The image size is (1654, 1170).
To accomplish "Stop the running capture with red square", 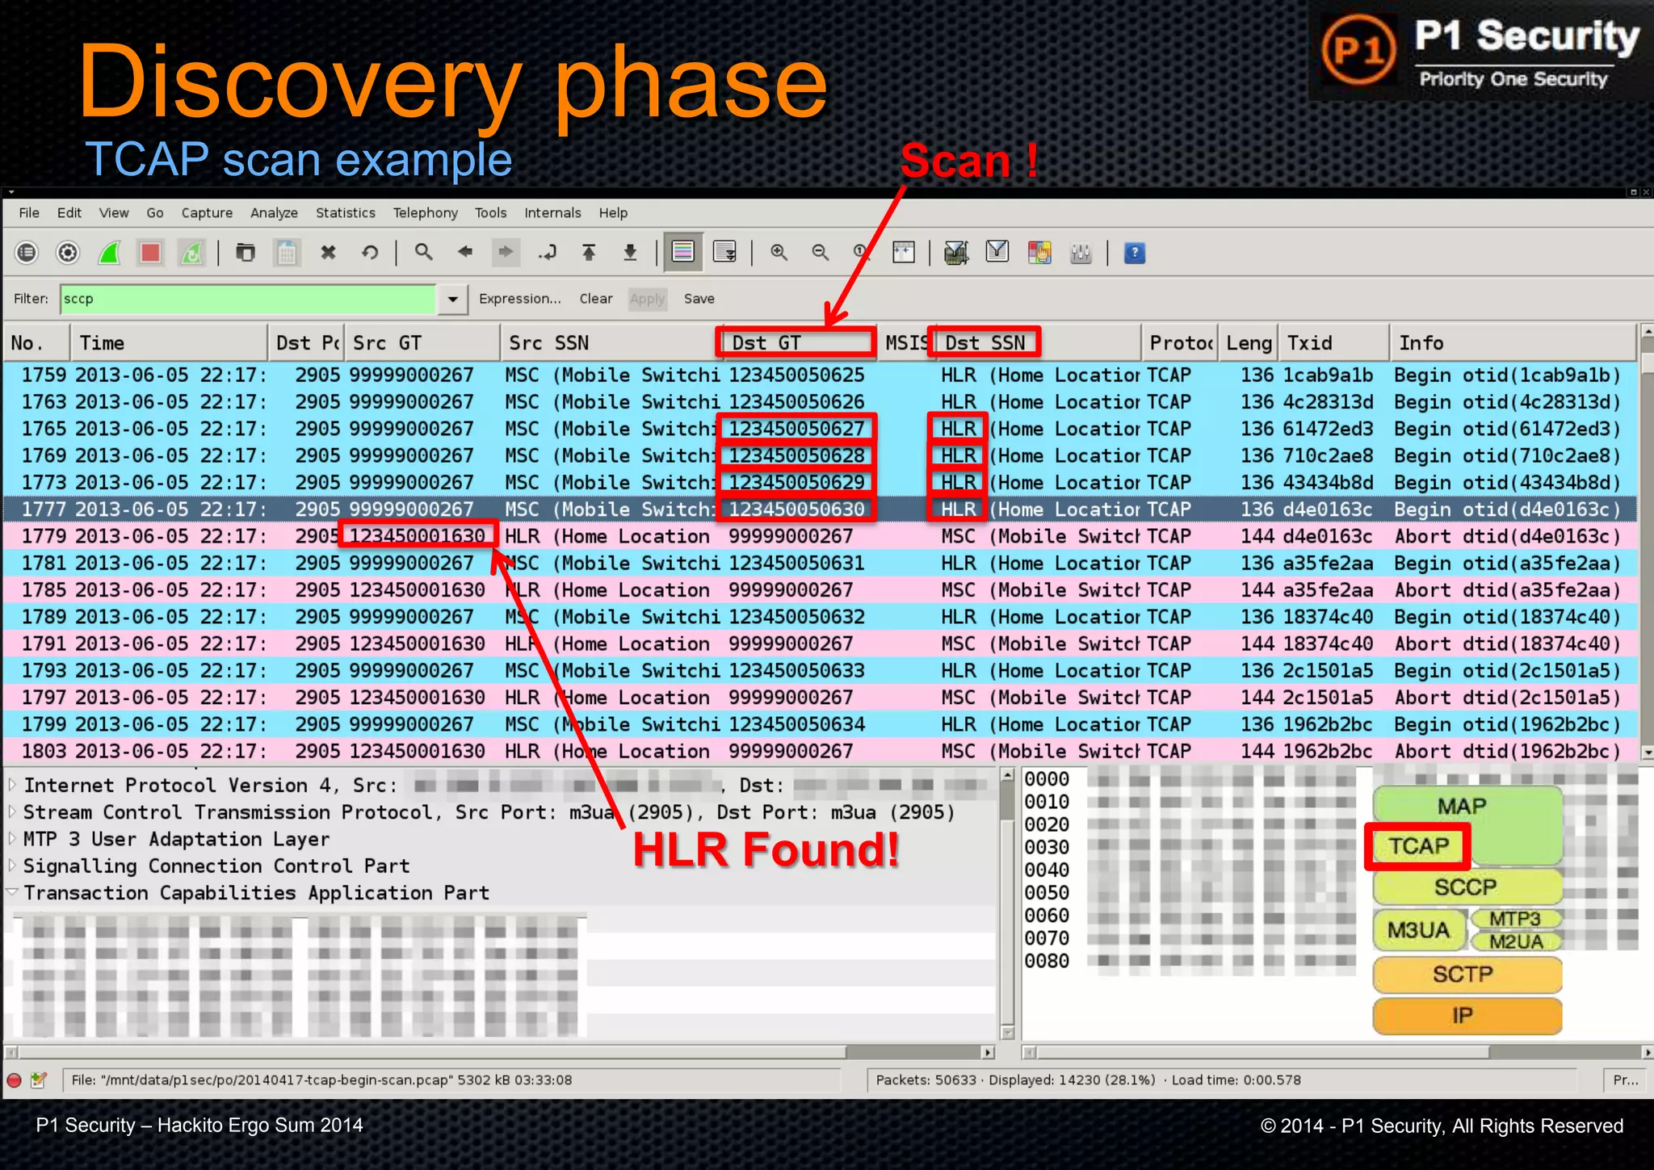I will pyautogui.click(x=150, y=253).
